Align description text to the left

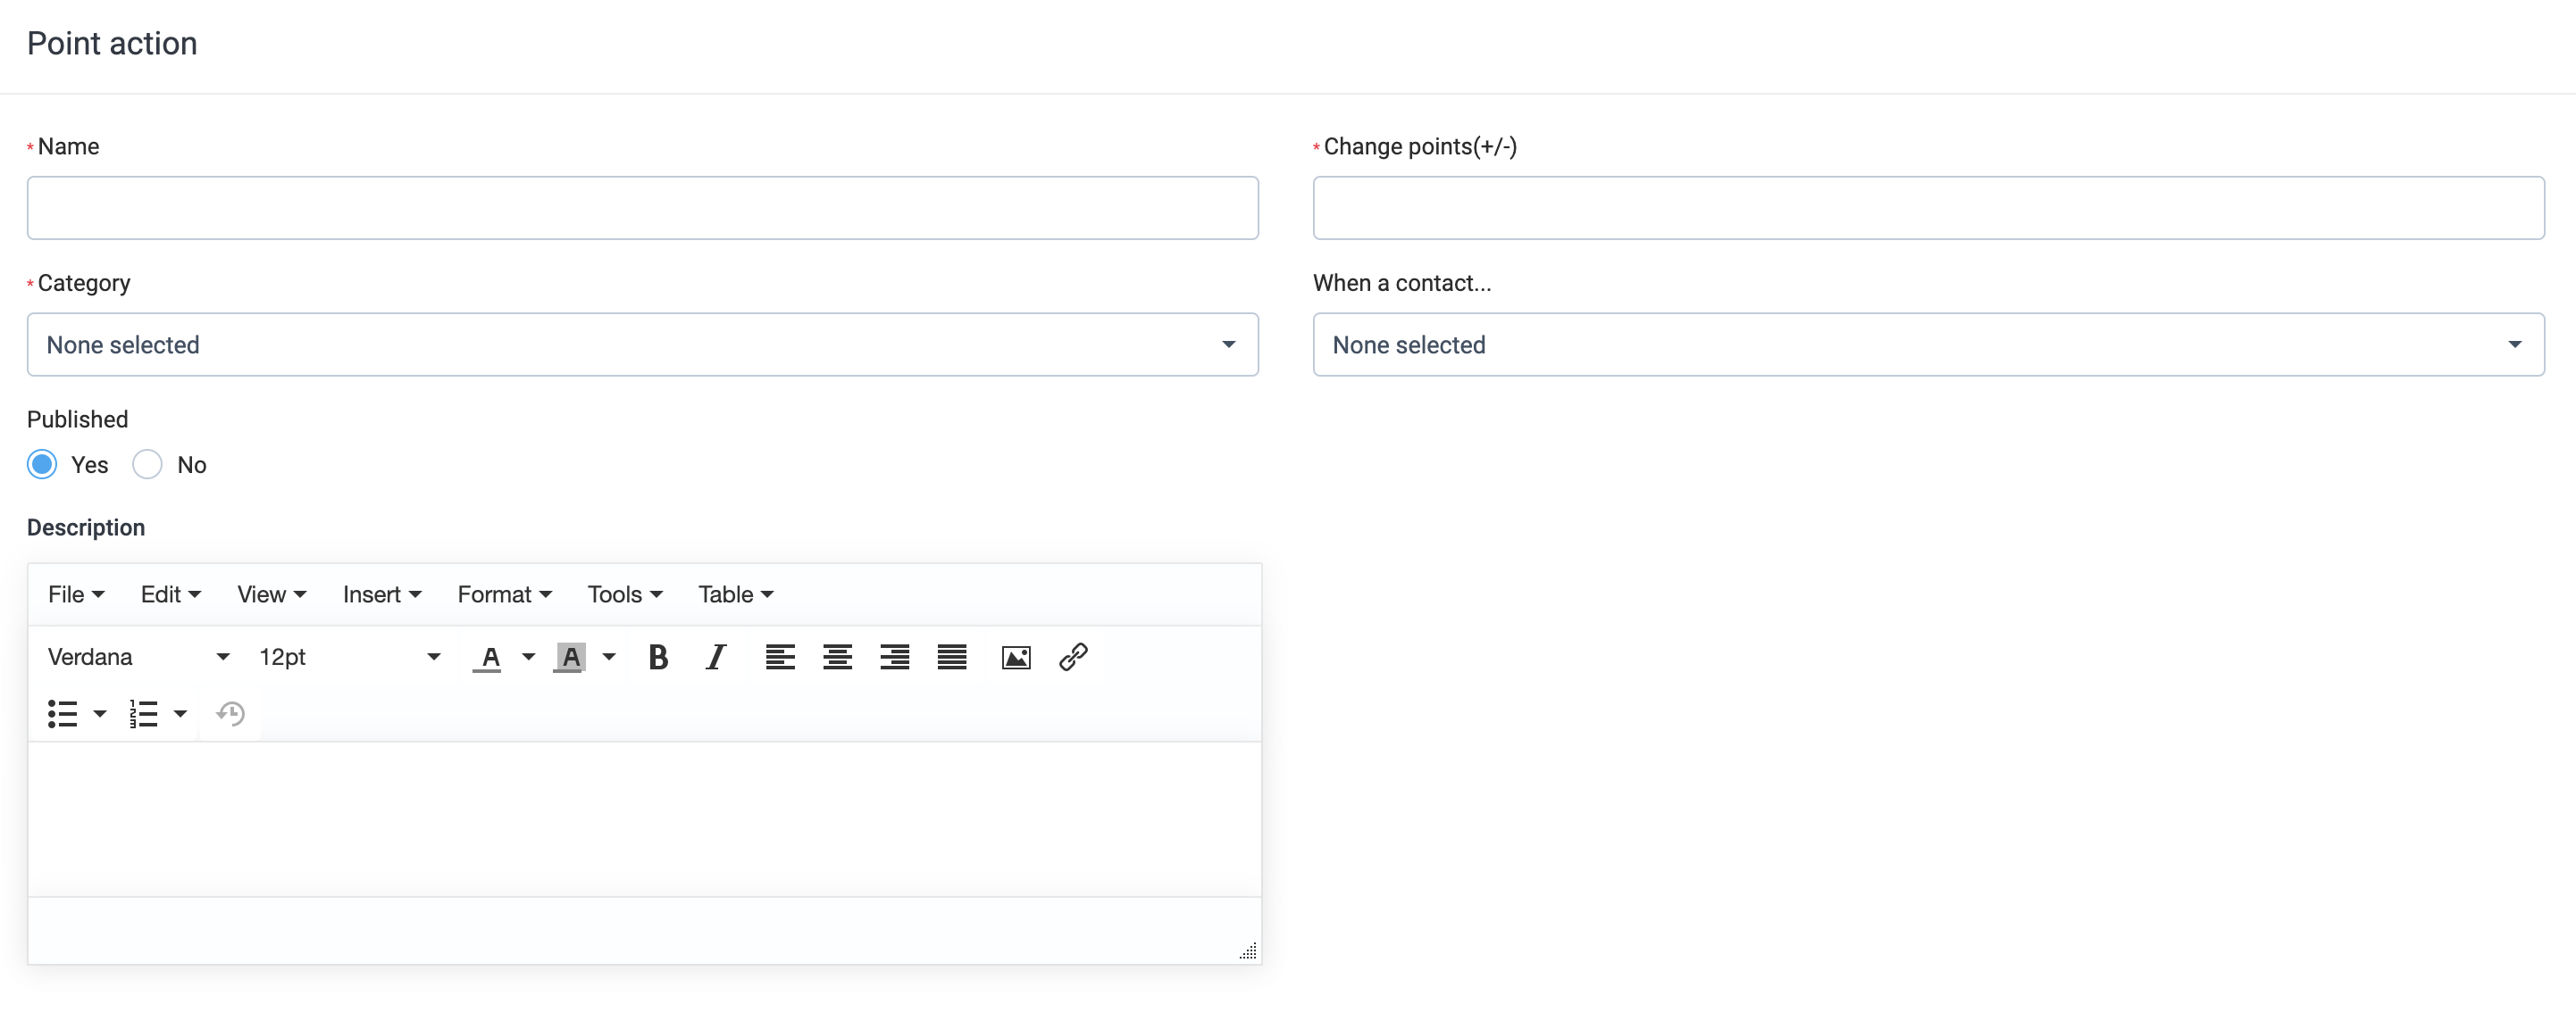pos(780,658)
